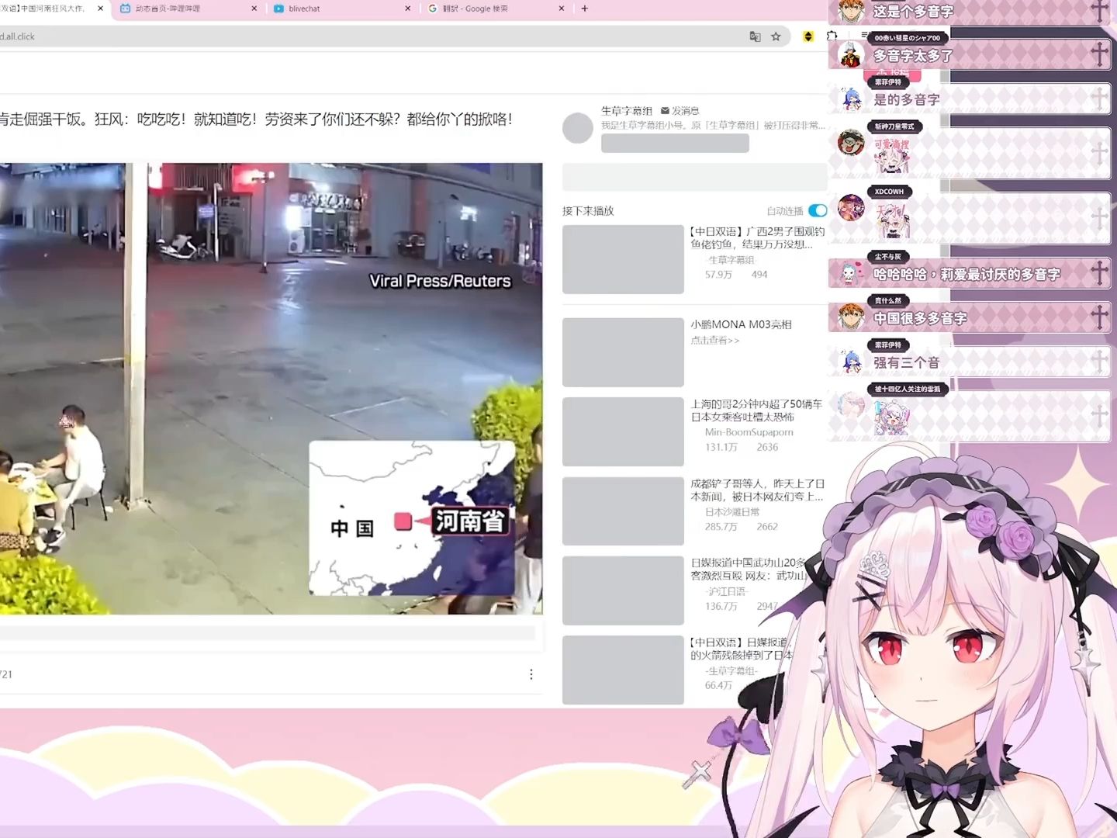Click sticker from 被十四亿人关注的蜜瓜

[x=891, y=417]
